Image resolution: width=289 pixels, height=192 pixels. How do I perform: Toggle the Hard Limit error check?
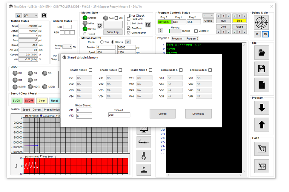point(129,19)
